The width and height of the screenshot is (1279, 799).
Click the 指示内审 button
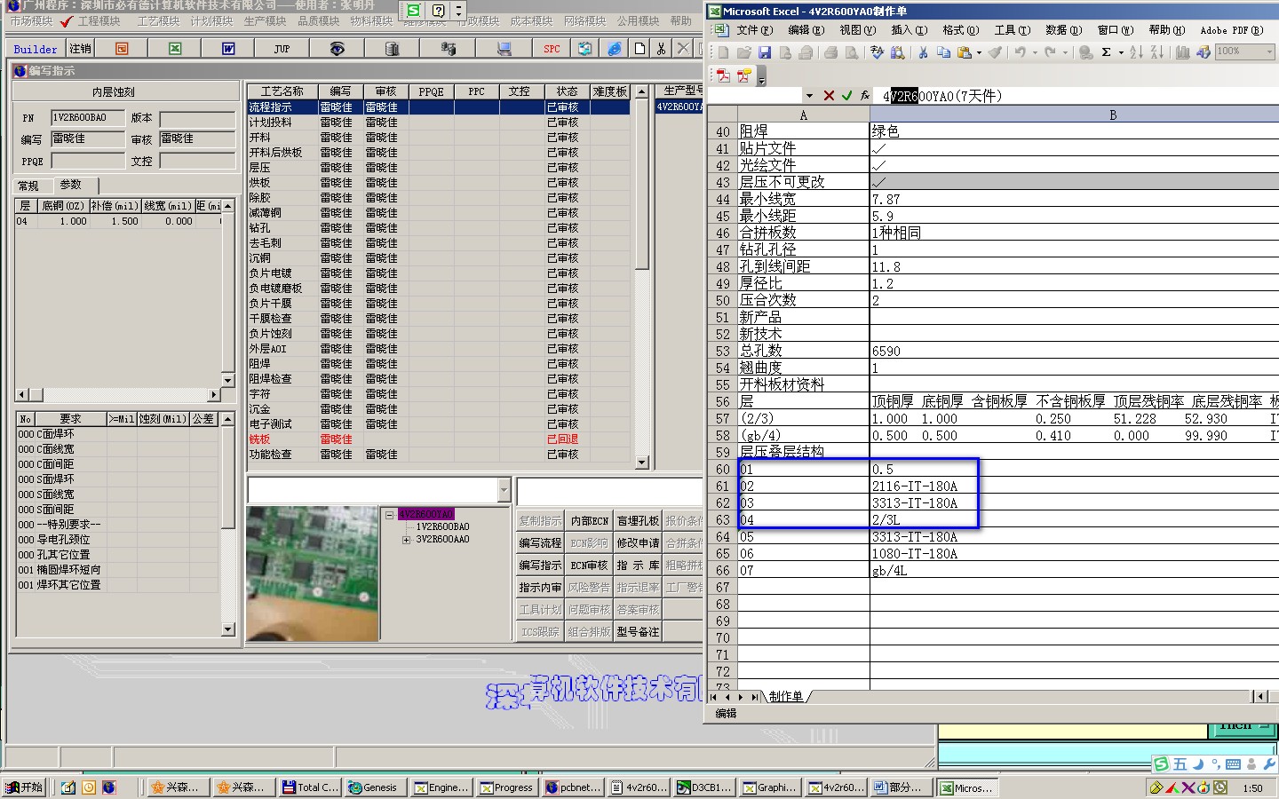click(540, 587)
